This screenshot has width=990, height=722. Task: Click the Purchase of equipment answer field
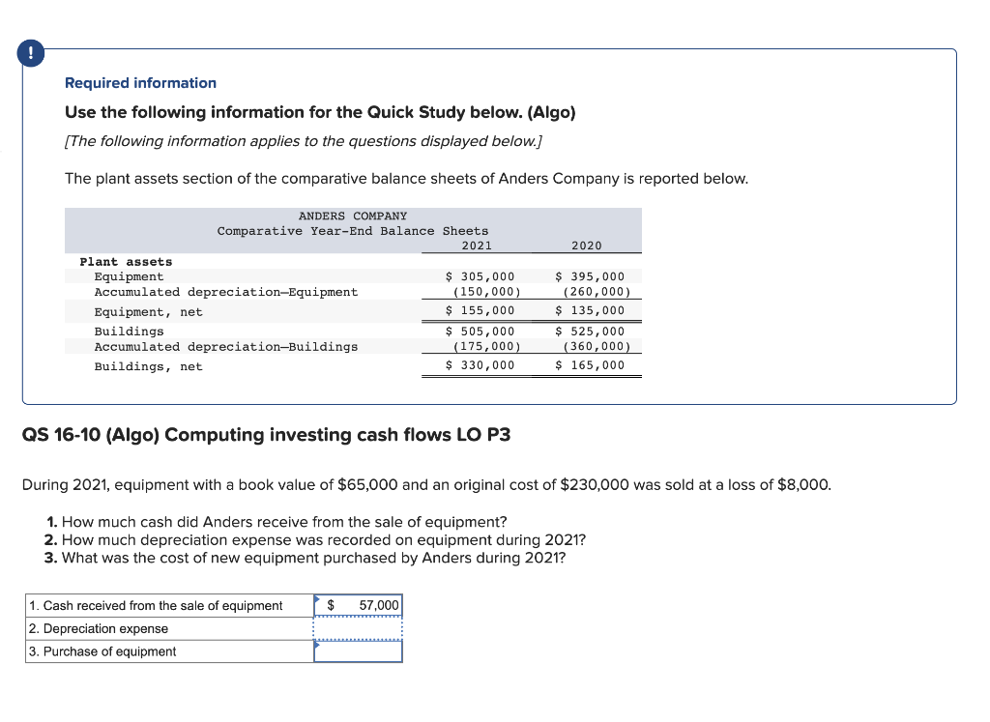coord(358,651)
